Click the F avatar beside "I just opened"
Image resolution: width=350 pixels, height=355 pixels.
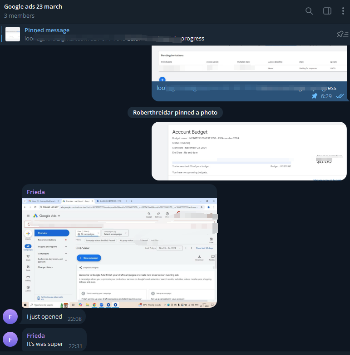[10, 316]
